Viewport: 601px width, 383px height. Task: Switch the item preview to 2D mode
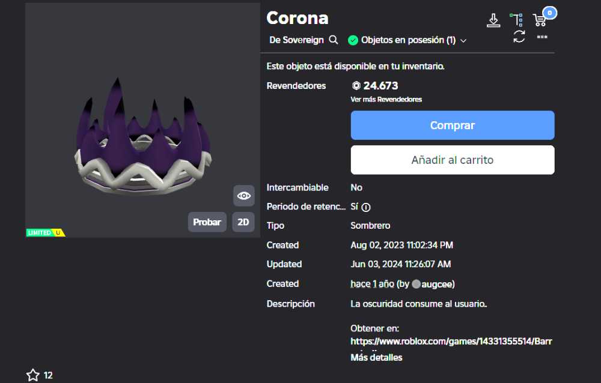point(243,222)
